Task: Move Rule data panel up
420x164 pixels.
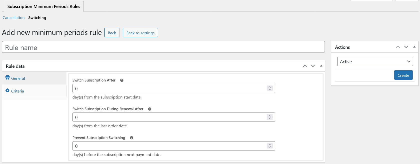Action: 305,66
